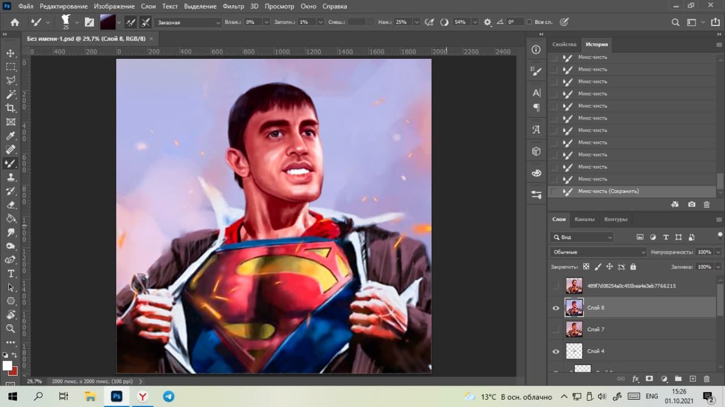The image size is (725, 407).
Task: Switch to the 'Каналы' tab
Action: pos(585,219)
